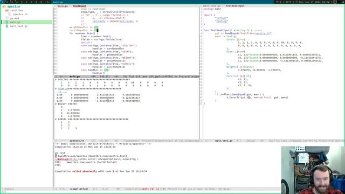Click the spectro project folder icon

(x=4, y=6)
